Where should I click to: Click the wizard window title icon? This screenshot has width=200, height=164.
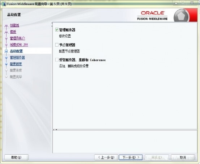coord(4,4)
